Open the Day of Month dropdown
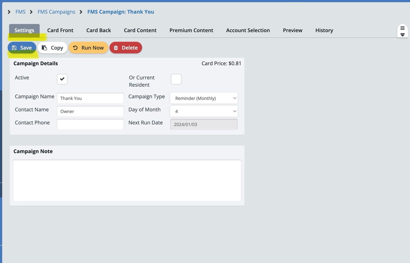 (204, 111)
